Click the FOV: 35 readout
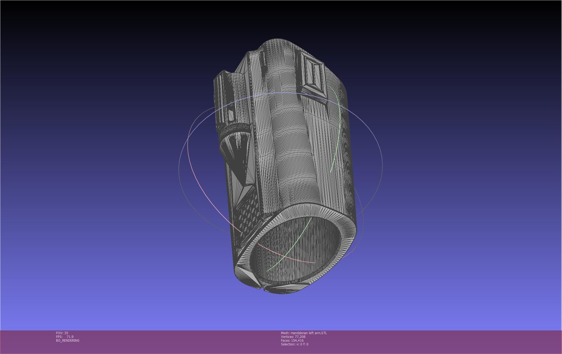 point(62,333)
